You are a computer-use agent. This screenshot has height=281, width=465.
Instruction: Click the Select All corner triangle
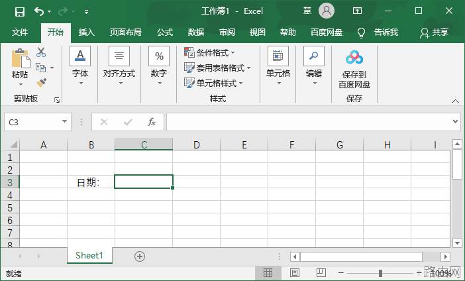tap(13, 144)
